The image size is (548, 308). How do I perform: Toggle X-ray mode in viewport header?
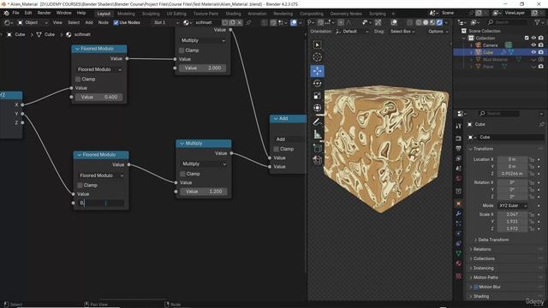click(x=409, y=22)
